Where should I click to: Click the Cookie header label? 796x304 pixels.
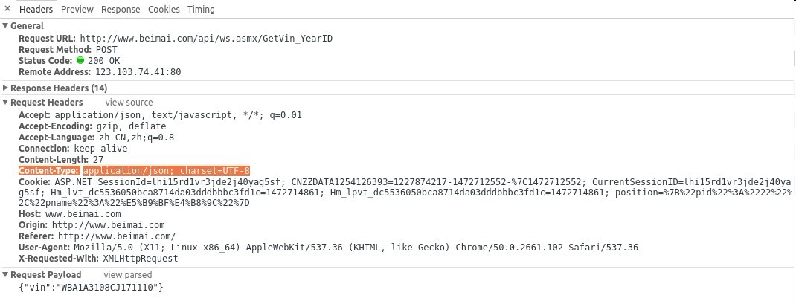(x=33, y=182)
